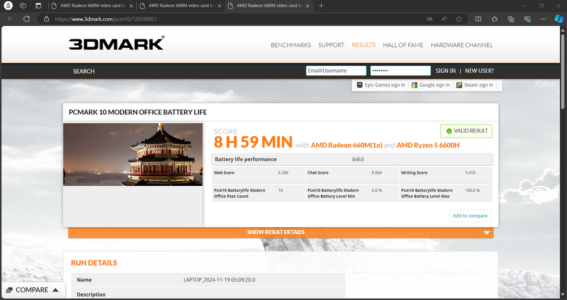View site info via the padlock icon
Viewport: 567px width, 300px height.
(47, 19)
